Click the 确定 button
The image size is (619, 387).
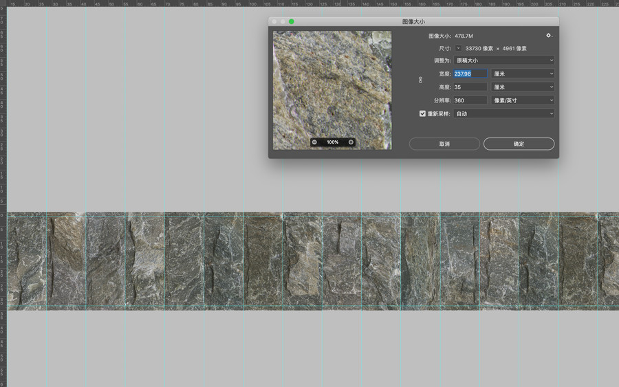[x=519, y=144]
